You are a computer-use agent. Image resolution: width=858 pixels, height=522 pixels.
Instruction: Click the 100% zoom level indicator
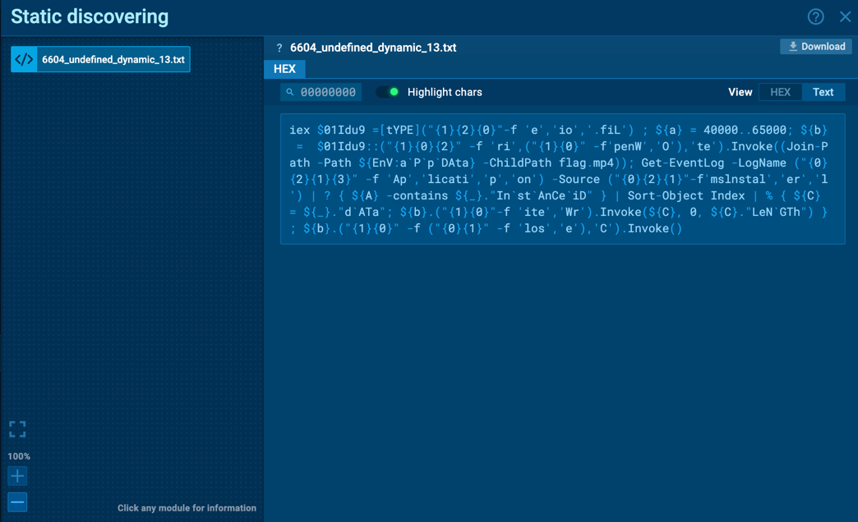tap(18, 456)
